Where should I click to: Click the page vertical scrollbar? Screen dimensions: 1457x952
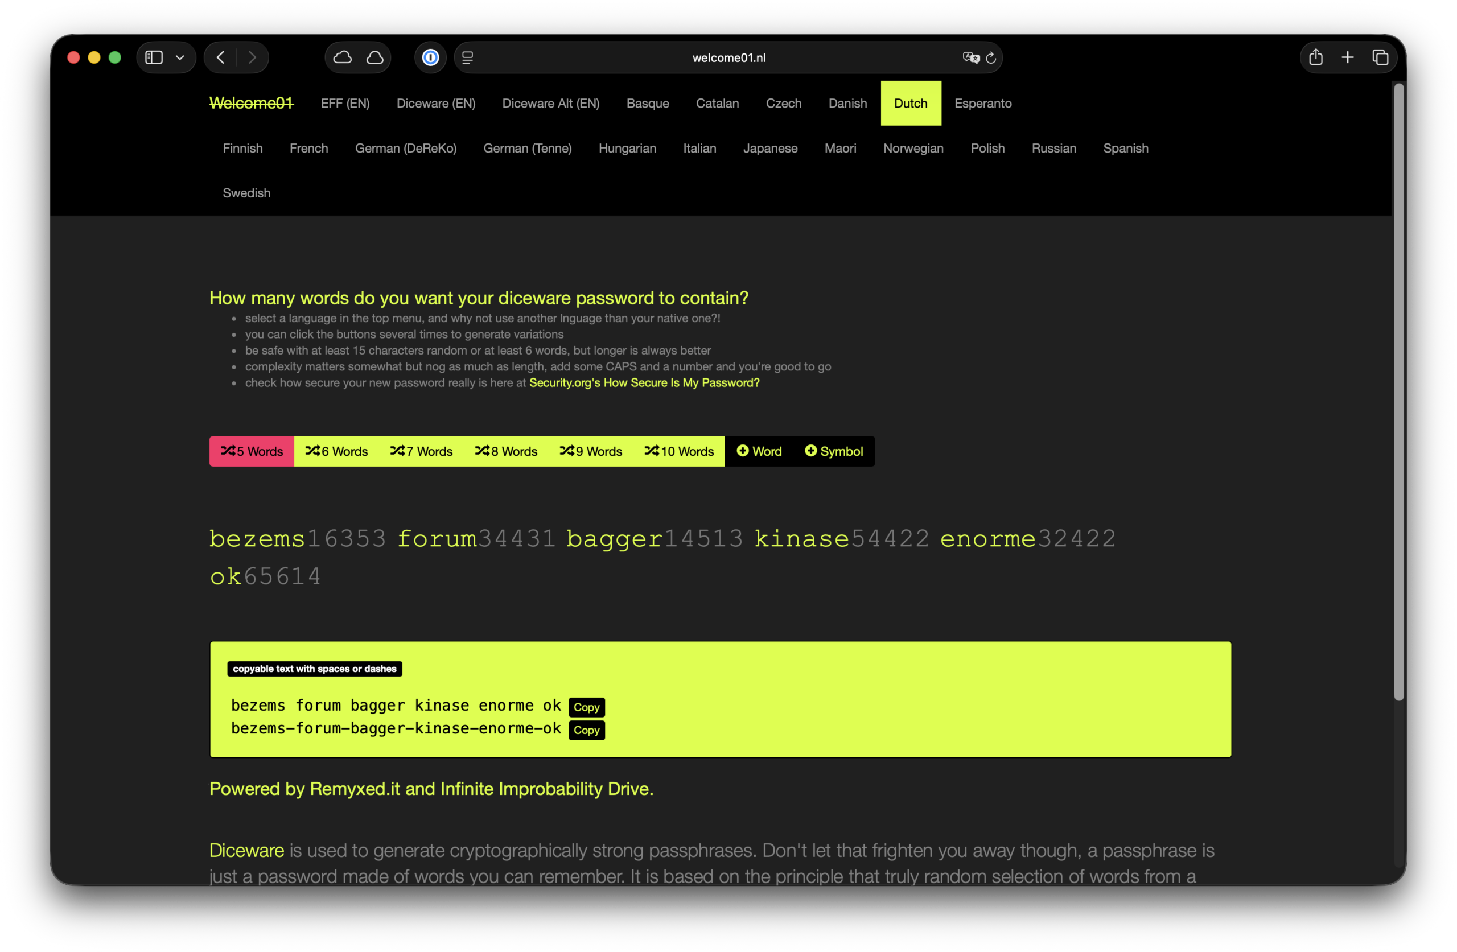1399,392
